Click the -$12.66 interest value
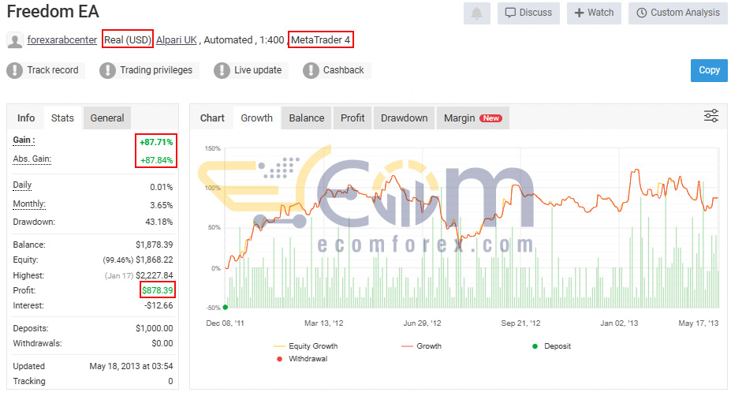Image resolution: width=731 pixels, height=396 pixels. (x=159, y=306)
